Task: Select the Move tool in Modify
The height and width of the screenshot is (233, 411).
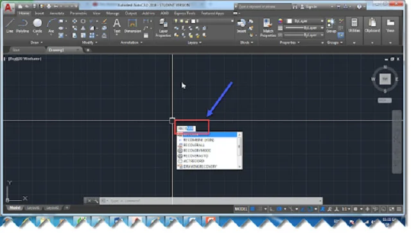Action: click(74, 21)
